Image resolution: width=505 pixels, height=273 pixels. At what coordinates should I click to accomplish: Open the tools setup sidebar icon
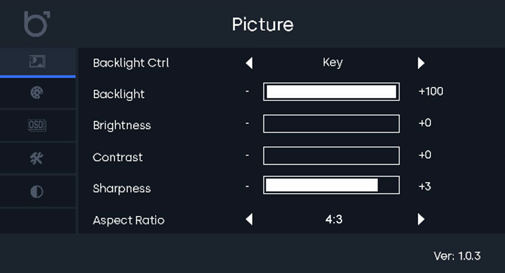[x=37, y=159]
